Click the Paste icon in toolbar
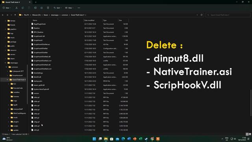Screen dimensions: 252x142 pos(29,8)
